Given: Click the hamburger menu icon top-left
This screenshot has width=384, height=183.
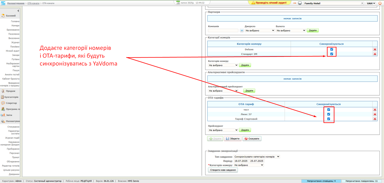Looking at the screenshot, I should 3,3.
